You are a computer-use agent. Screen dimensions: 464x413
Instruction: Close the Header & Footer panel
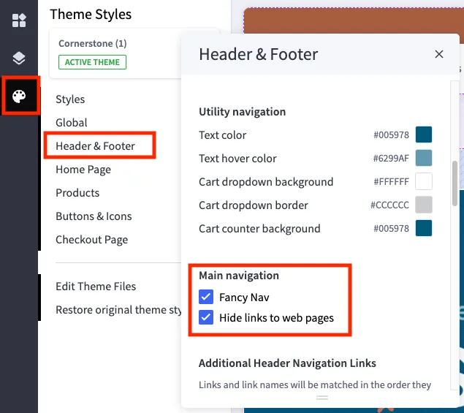(x=439, y=54)
